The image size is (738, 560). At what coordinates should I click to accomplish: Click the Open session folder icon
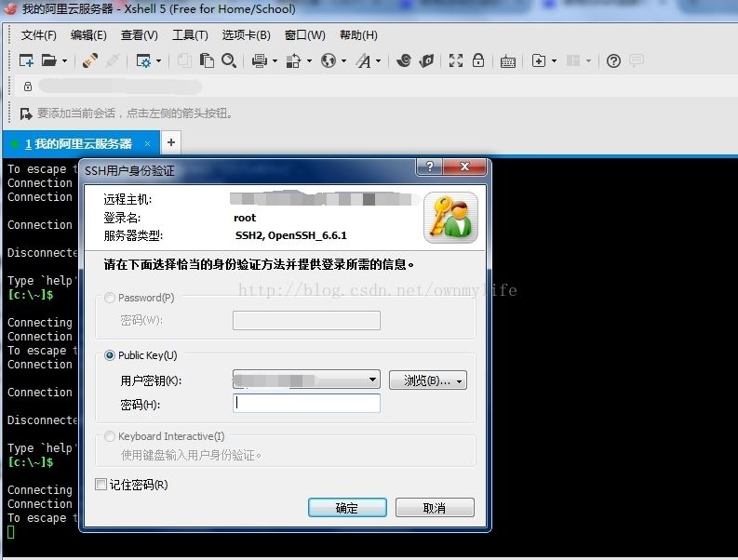(x=48, y=60)
